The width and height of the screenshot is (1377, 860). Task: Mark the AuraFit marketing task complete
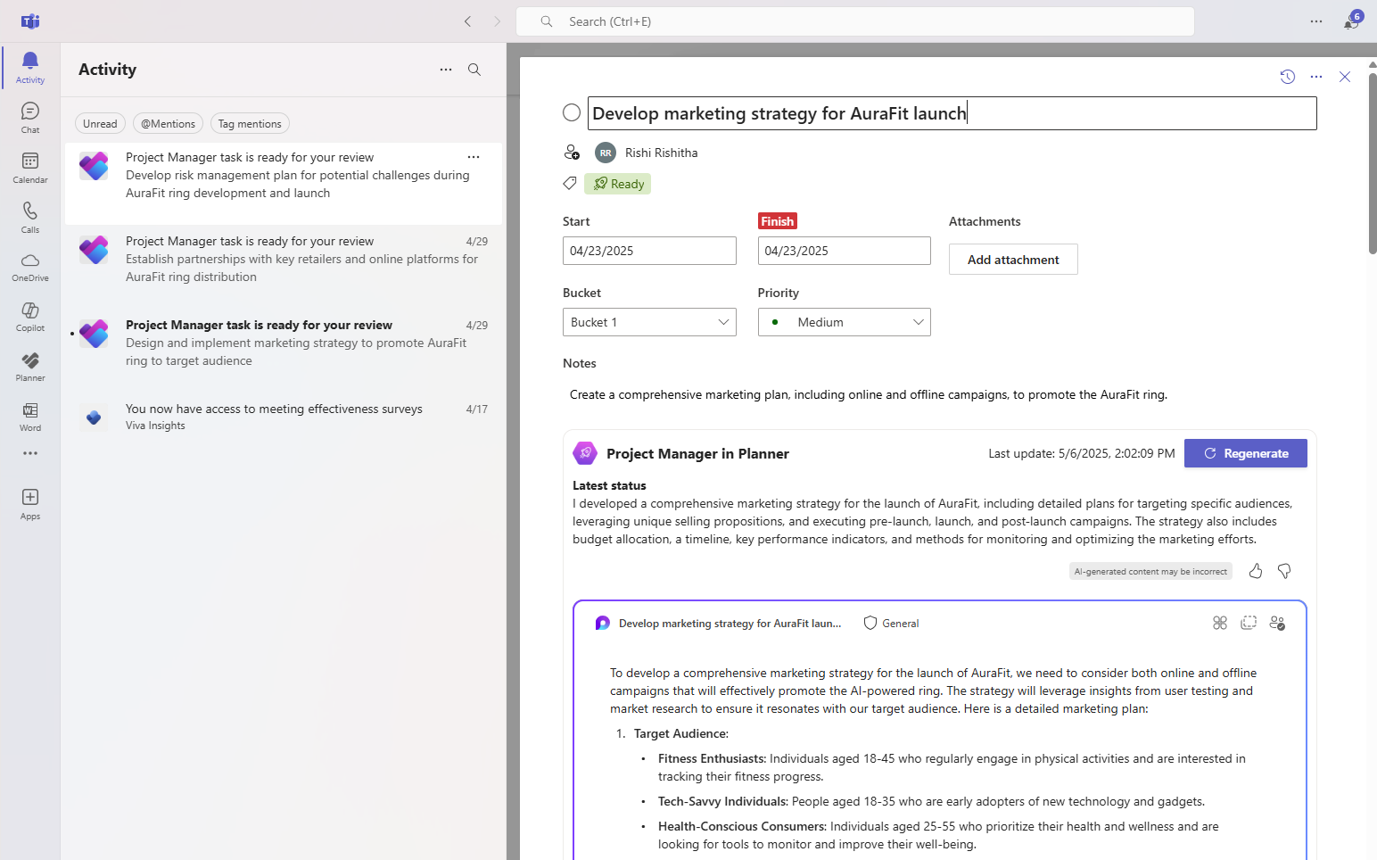click(572, 112)
